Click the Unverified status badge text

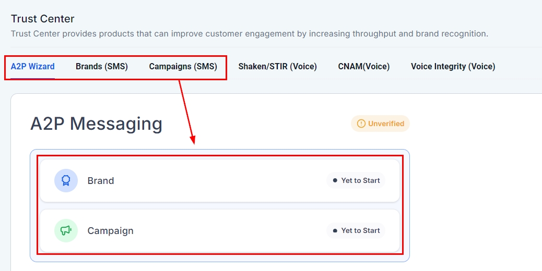click(386, 124)
